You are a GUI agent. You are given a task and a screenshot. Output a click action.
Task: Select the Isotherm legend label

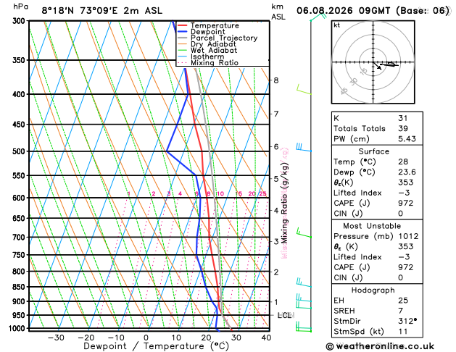click(x=207, y=56)
